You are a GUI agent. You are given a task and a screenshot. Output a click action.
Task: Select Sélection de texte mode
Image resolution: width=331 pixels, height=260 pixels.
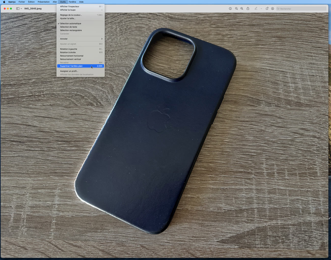80,27
